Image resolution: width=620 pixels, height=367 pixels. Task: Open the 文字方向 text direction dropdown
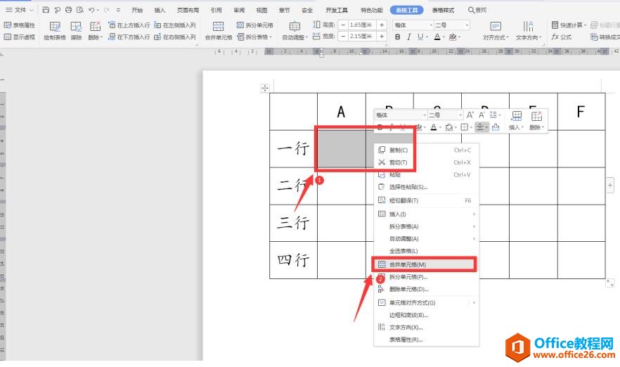(x=529, y=31)
